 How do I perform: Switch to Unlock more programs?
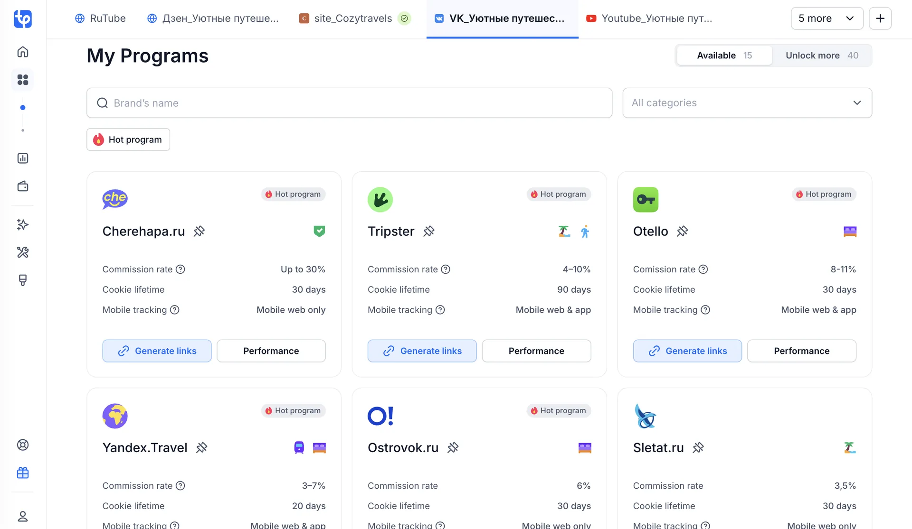[822, 56]
